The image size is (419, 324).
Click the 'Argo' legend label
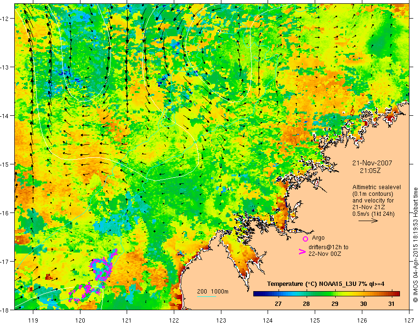click(318, 238)
